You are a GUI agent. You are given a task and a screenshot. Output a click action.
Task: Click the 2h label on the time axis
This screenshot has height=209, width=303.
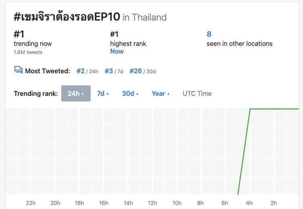274,203
